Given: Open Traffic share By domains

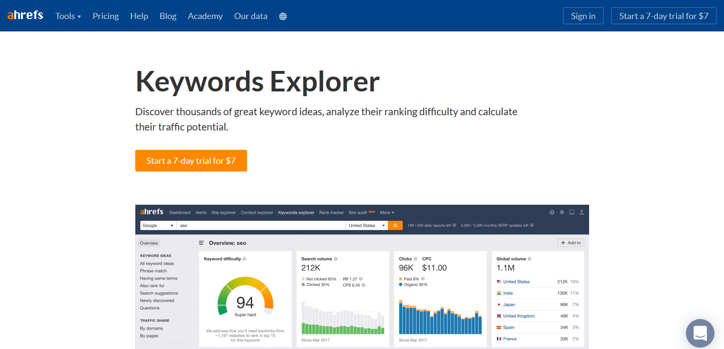Looking at the screenshot, I should (152, 329).
